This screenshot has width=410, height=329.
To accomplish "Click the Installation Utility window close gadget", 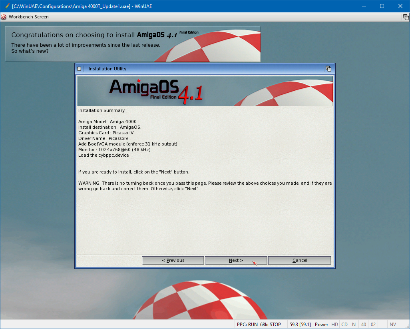I will pos(79,69).
